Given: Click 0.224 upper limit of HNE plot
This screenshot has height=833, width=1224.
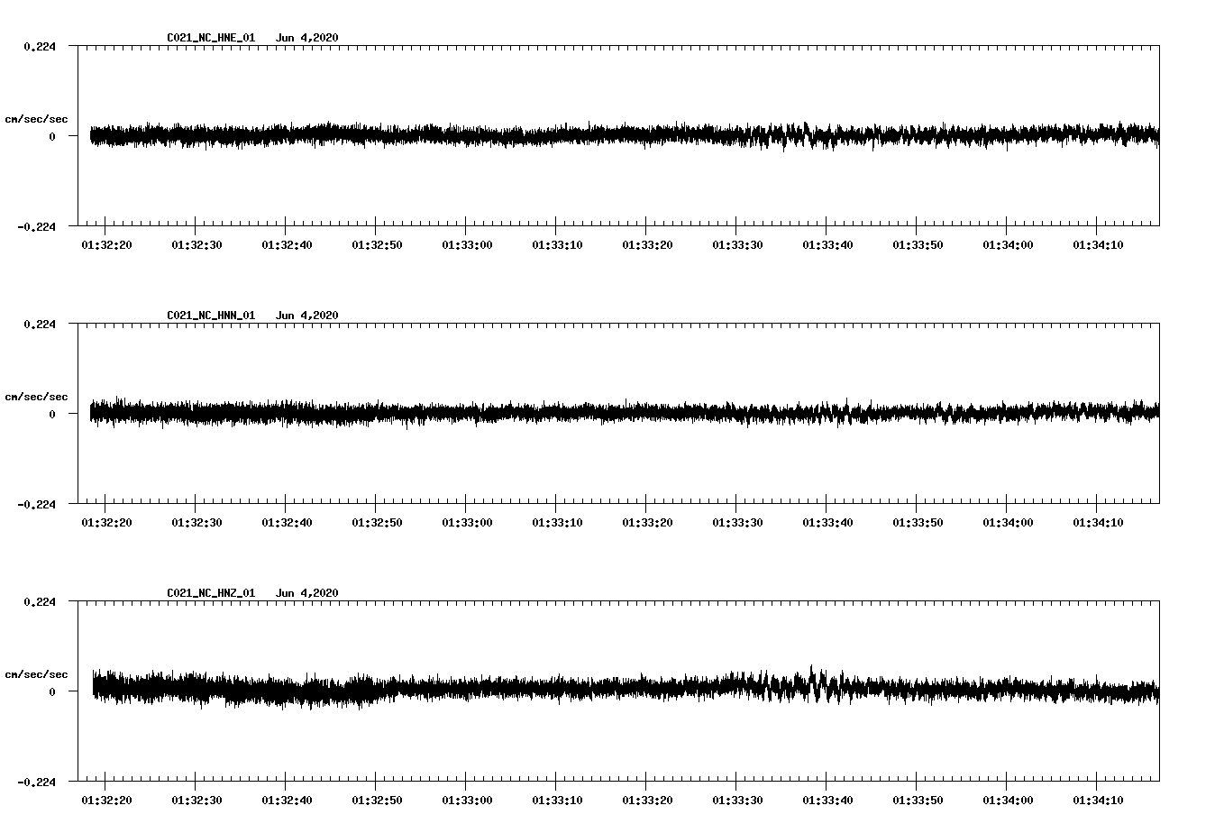Looking at the screenshot, I should [x=40, y=47].
